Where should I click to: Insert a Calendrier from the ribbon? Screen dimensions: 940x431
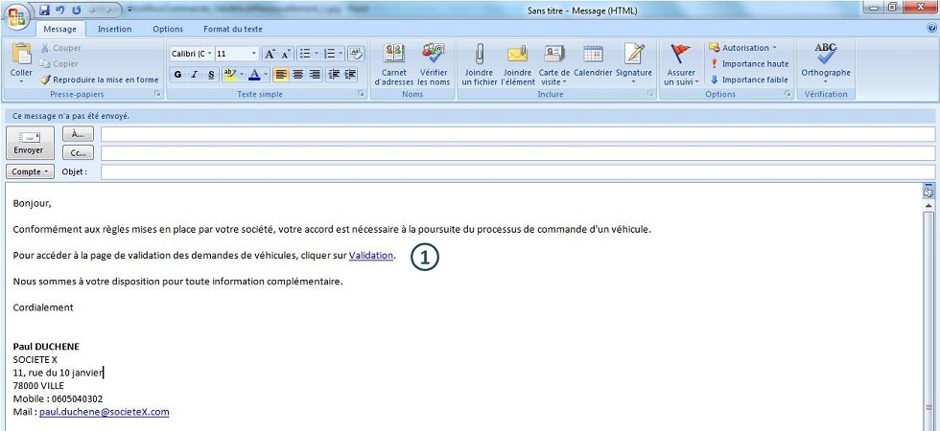[593, 56]
